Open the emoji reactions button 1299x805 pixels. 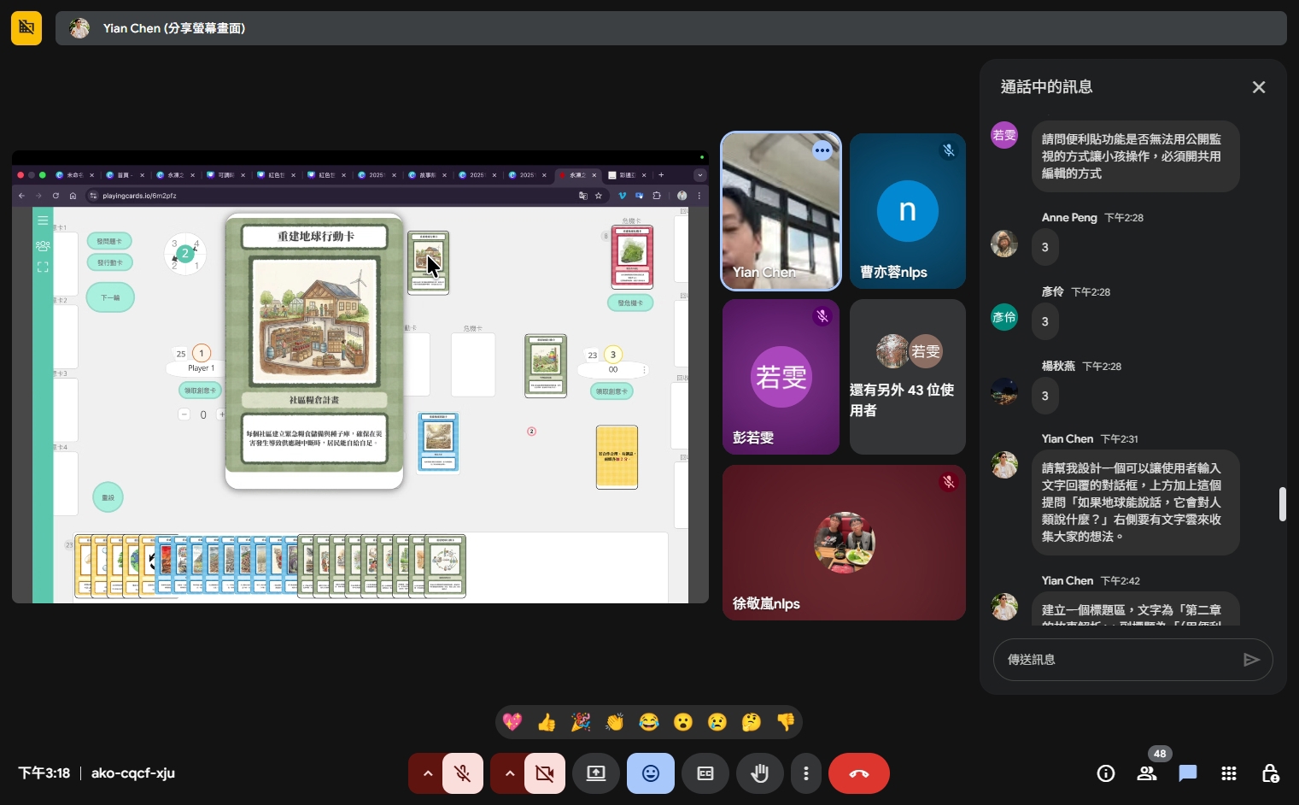(x=651, y=773)
